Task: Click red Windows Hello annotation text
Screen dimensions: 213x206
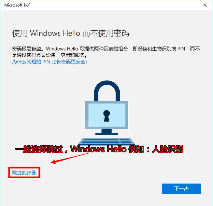Action: [x=99, y=149]
